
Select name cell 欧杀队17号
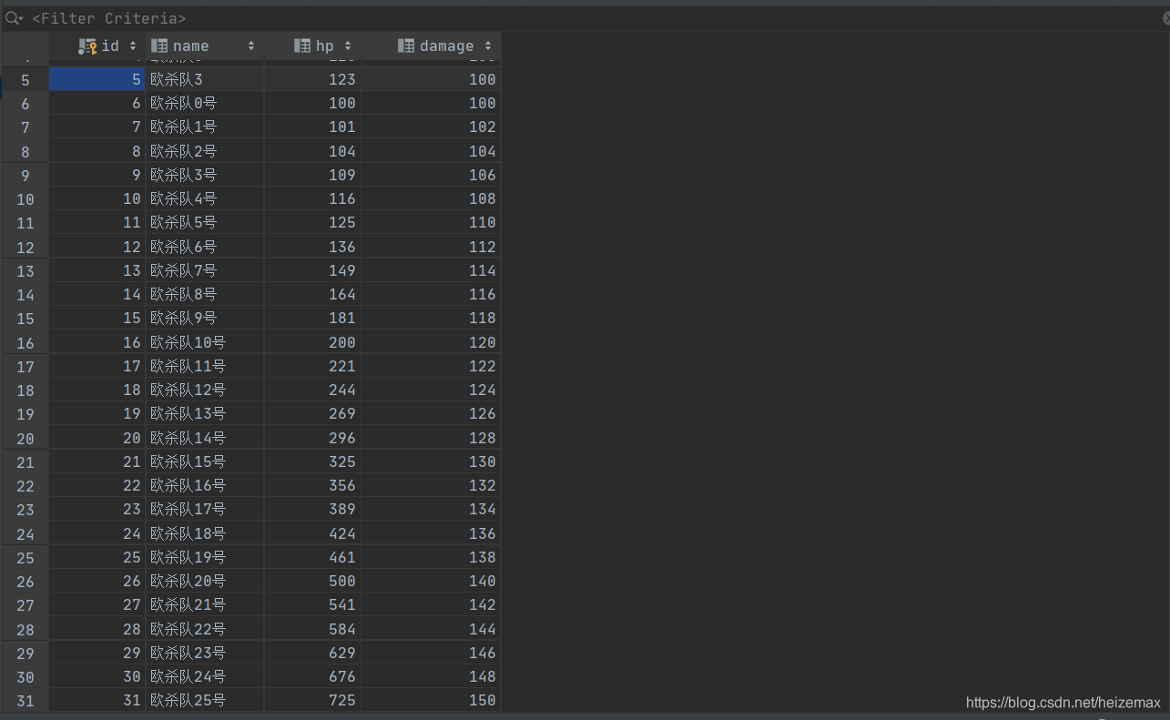point(205,509)
